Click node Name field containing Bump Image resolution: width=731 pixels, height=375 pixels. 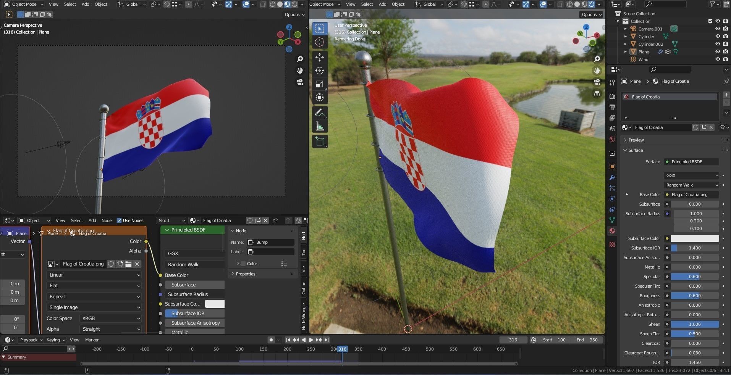pos(271,242)
